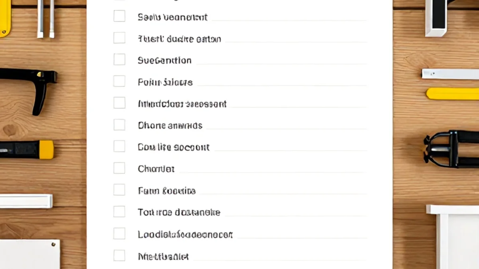Click the 'Inhadciaus saeoesant' item text
479x269 pixels.
(x=182, y=104)
